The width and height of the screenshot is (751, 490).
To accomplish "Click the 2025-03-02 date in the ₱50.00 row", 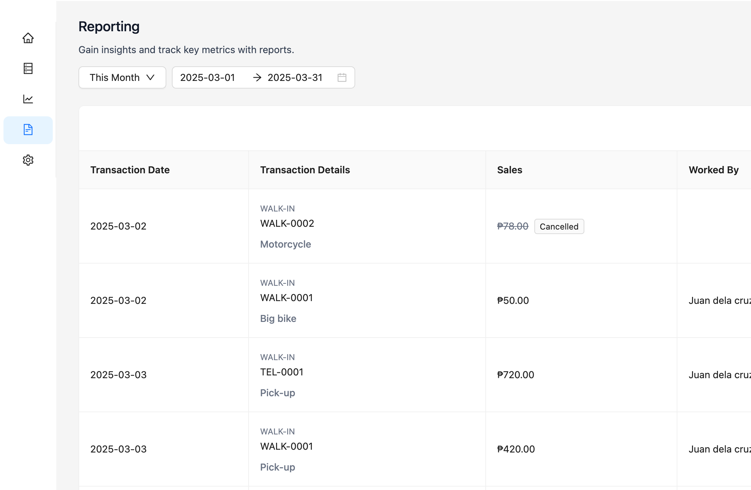I will click(x=118, y=300).
